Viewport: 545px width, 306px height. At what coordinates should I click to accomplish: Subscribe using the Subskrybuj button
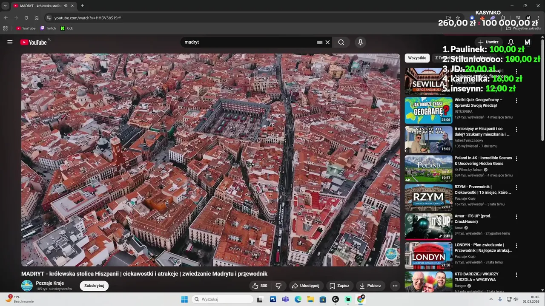[x=94, y=286]
